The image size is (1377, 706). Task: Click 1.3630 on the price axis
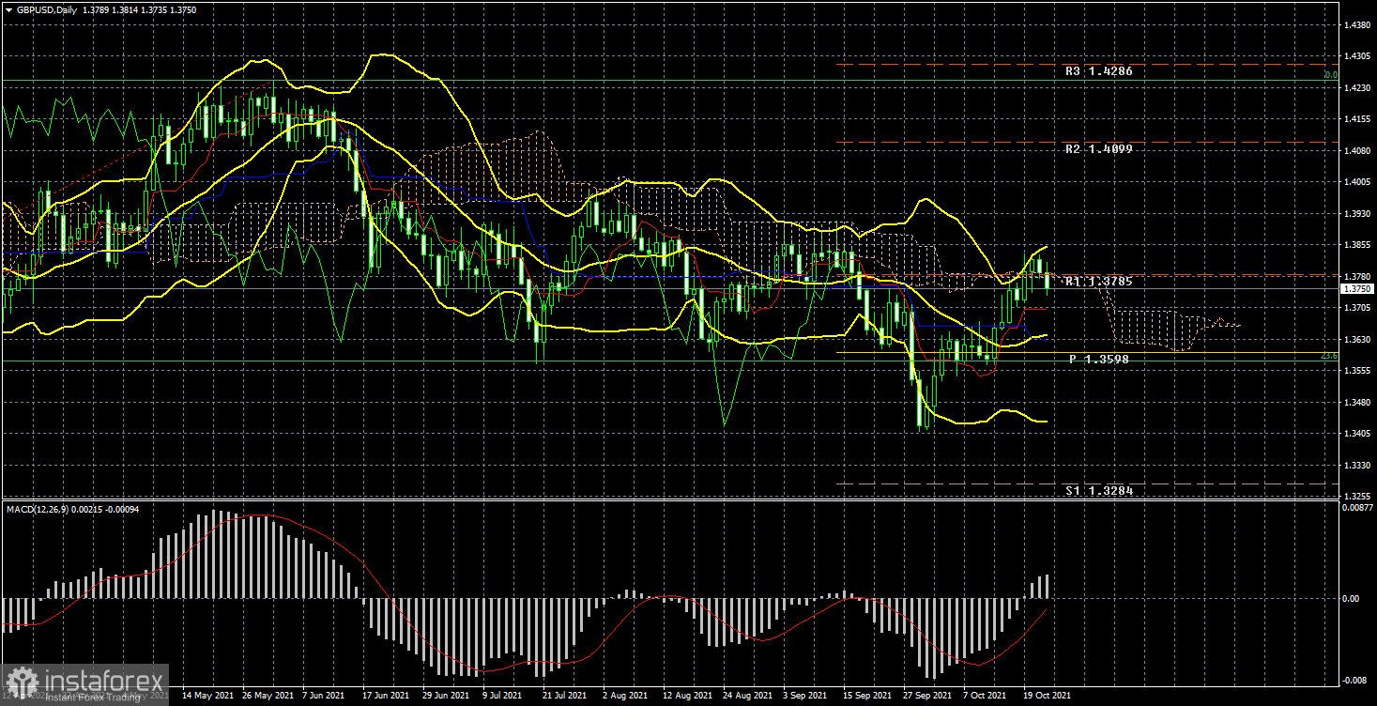pos(1357,340)
